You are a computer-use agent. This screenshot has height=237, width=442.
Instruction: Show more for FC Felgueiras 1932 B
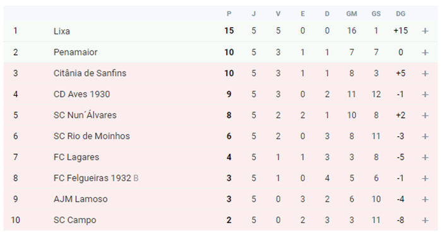425,178
